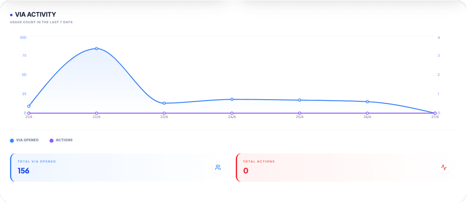The width and height of the screenshot is (467, 203).
Task: Click the purple ACTIONS legend circle
Action: [51, 140]
